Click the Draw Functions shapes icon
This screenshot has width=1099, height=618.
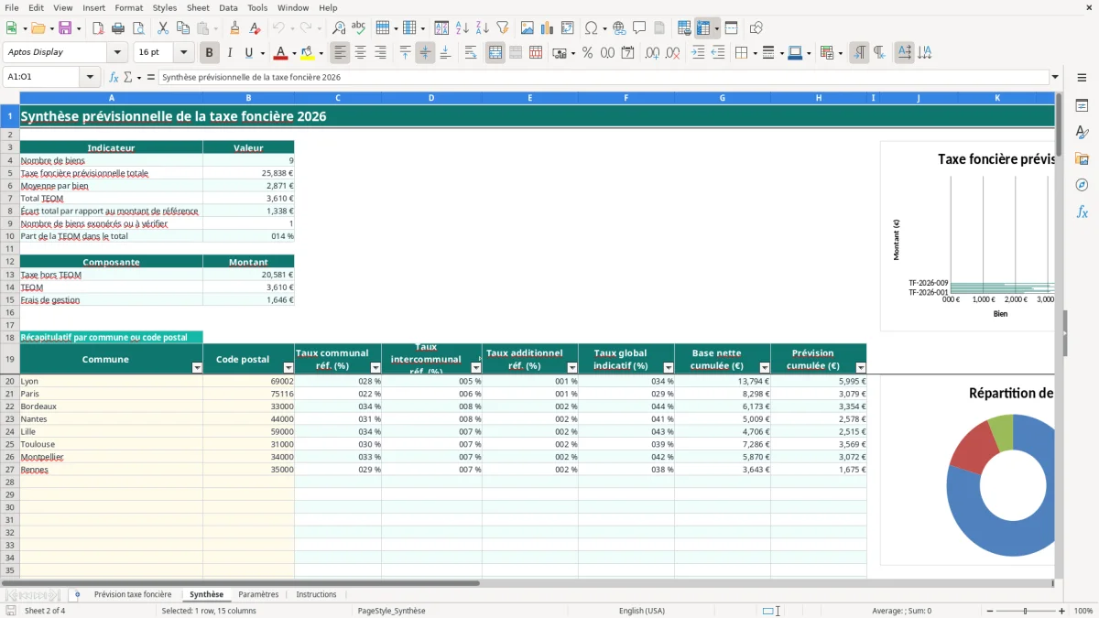(x=756, y=28)
